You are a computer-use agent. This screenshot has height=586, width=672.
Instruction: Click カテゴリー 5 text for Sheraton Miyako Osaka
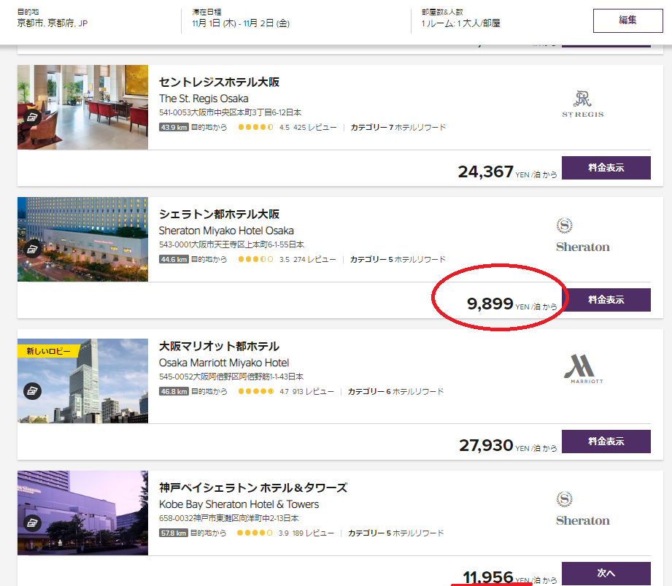click(398, 259)
